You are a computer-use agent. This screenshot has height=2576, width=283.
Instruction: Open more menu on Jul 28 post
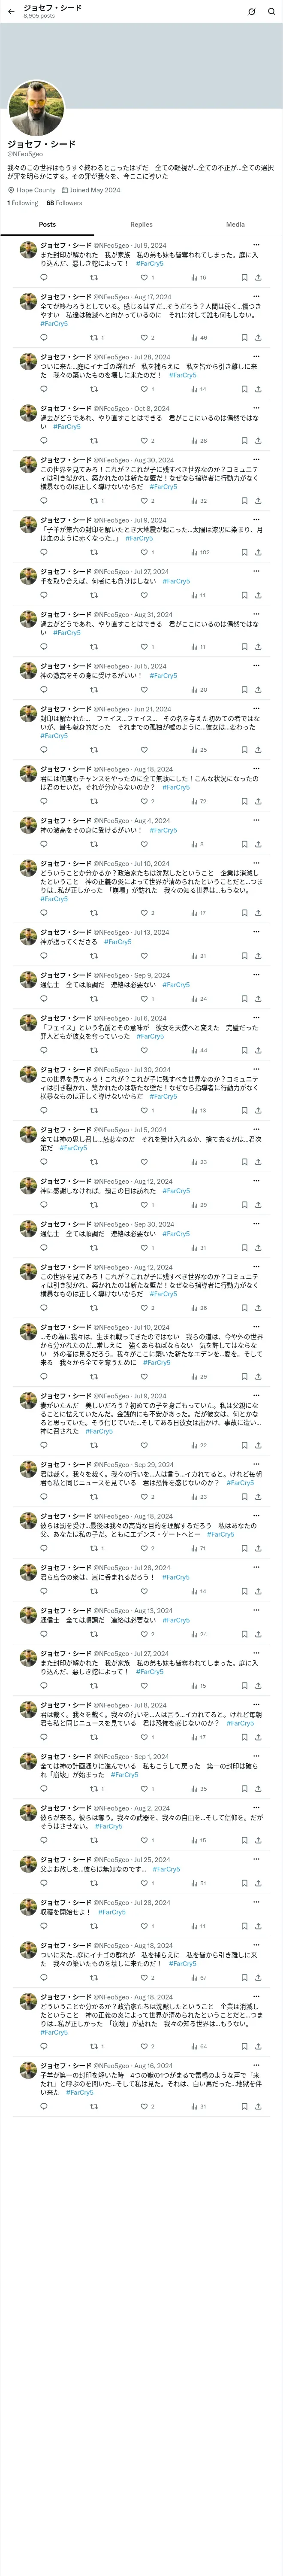click(256, 357)
